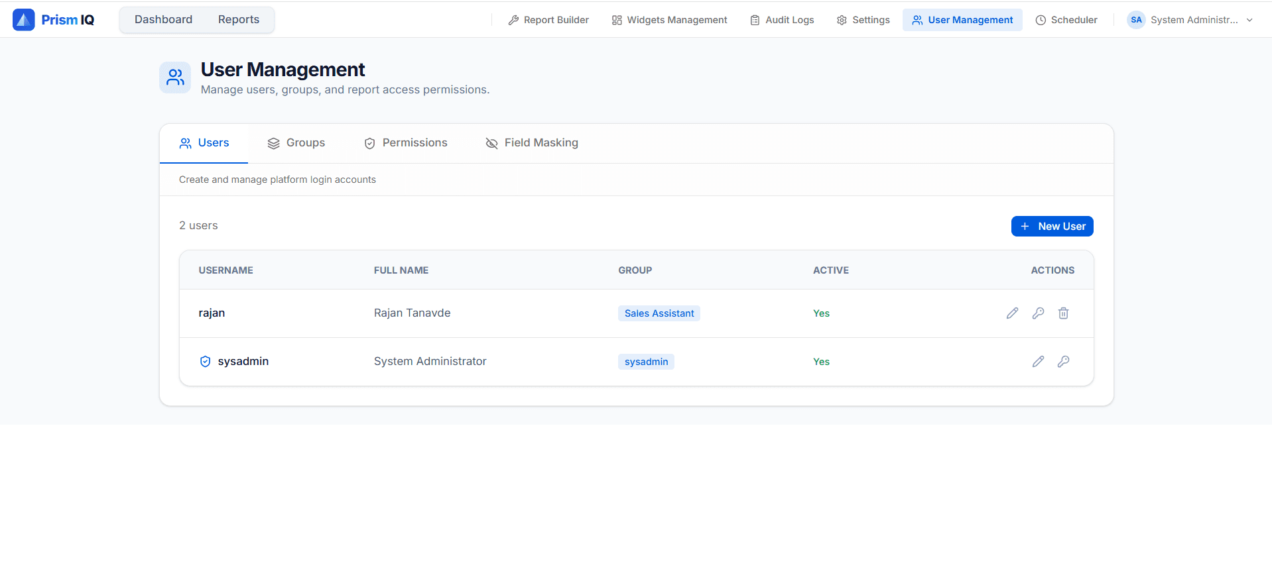Screen dimensions: 1272x581
Task: Click the Prism IQ logo icon
Action: coord(24,20)
